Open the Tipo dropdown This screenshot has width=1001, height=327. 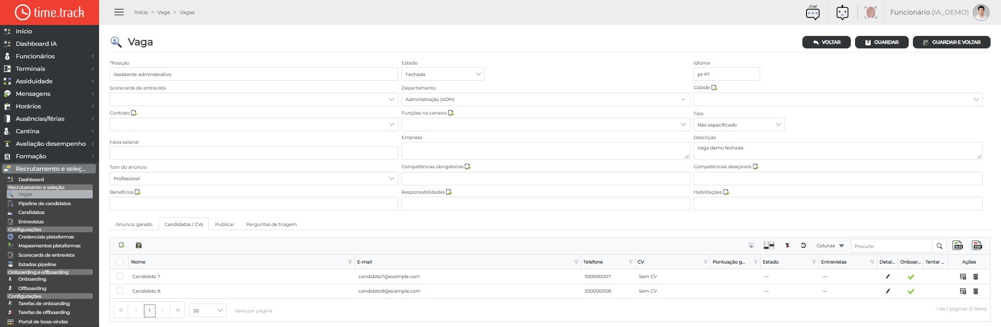[739, 124]
